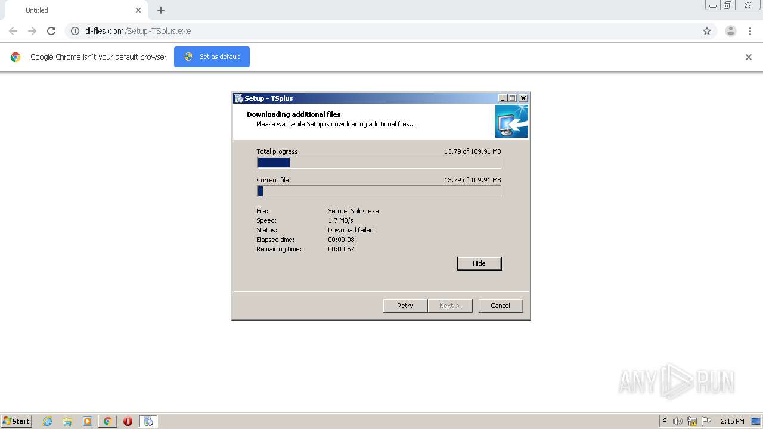Viewport: 763px width, 429px height.
Task: Click the Chrome forward arrow
Action: [x=32, y=31]
